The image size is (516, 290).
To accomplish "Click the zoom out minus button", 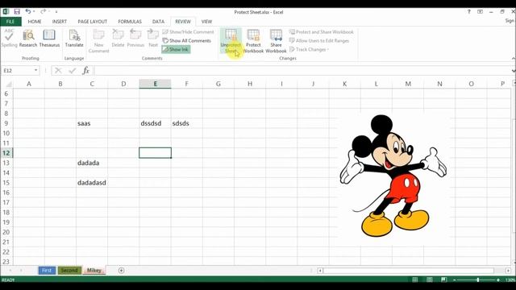I will [455, 280].
